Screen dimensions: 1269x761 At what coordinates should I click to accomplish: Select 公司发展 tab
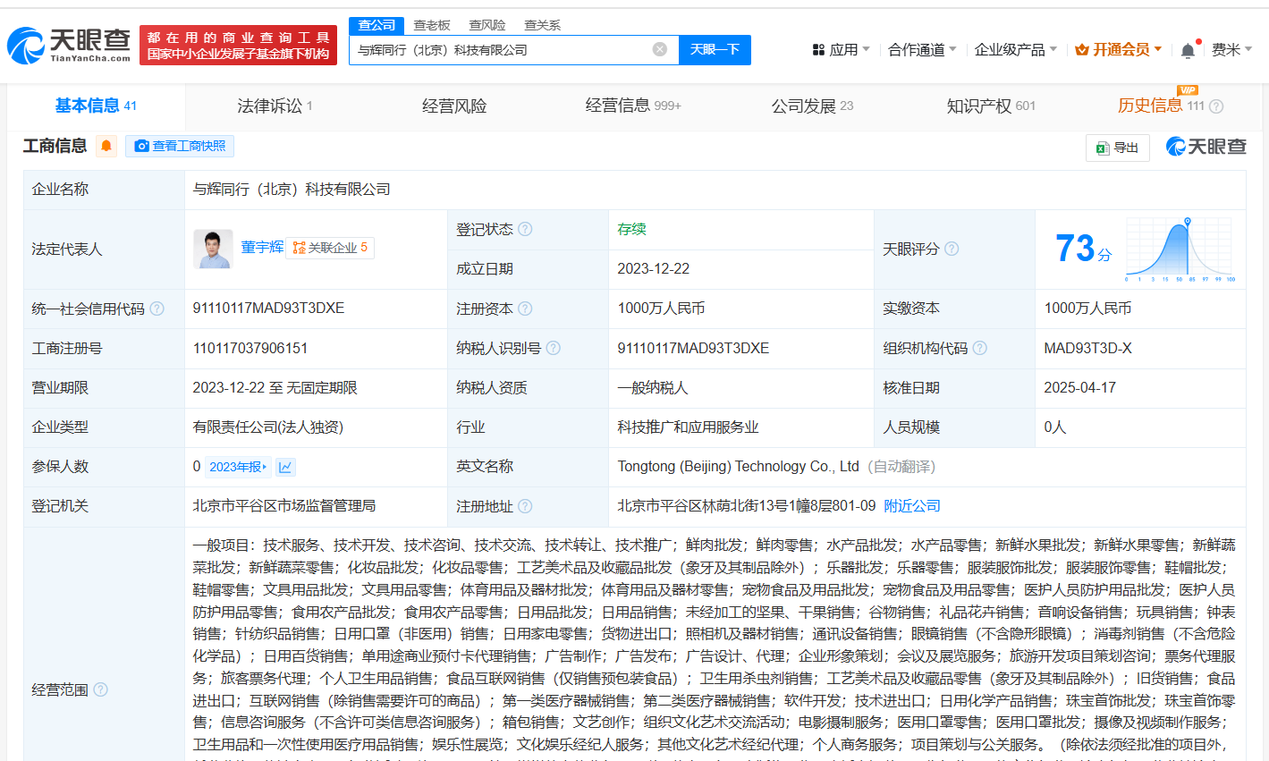point(812,106)
